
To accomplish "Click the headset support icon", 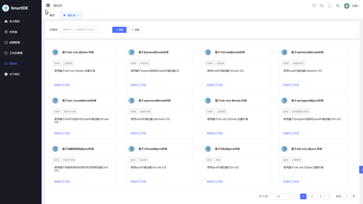I will (x=337, y=6).
